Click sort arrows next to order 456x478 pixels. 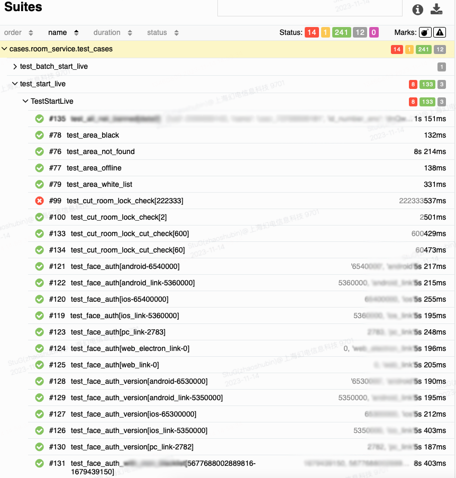coord(31,33)
